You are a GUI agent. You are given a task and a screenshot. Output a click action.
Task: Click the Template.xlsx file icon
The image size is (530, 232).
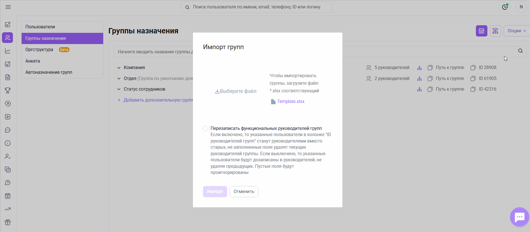coord(273,102)
